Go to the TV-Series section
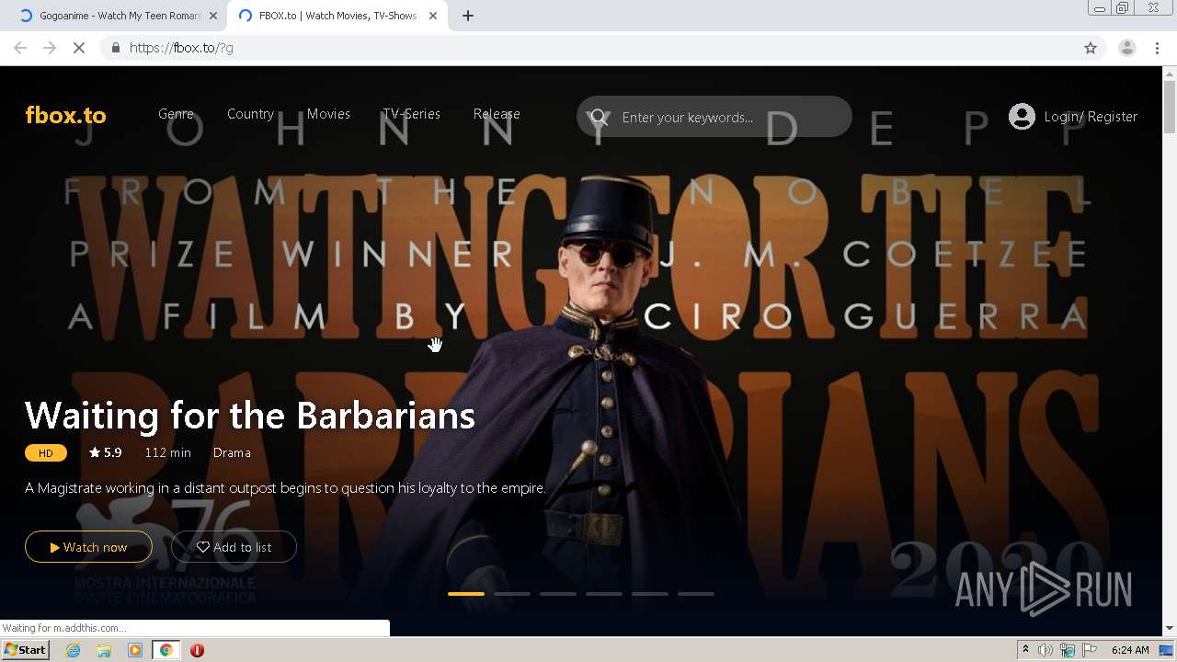This screenshot has width=1177, height=662. (x=411, y=114)
